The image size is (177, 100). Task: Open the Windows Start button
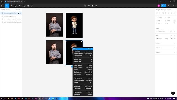[x=2, y=99]
